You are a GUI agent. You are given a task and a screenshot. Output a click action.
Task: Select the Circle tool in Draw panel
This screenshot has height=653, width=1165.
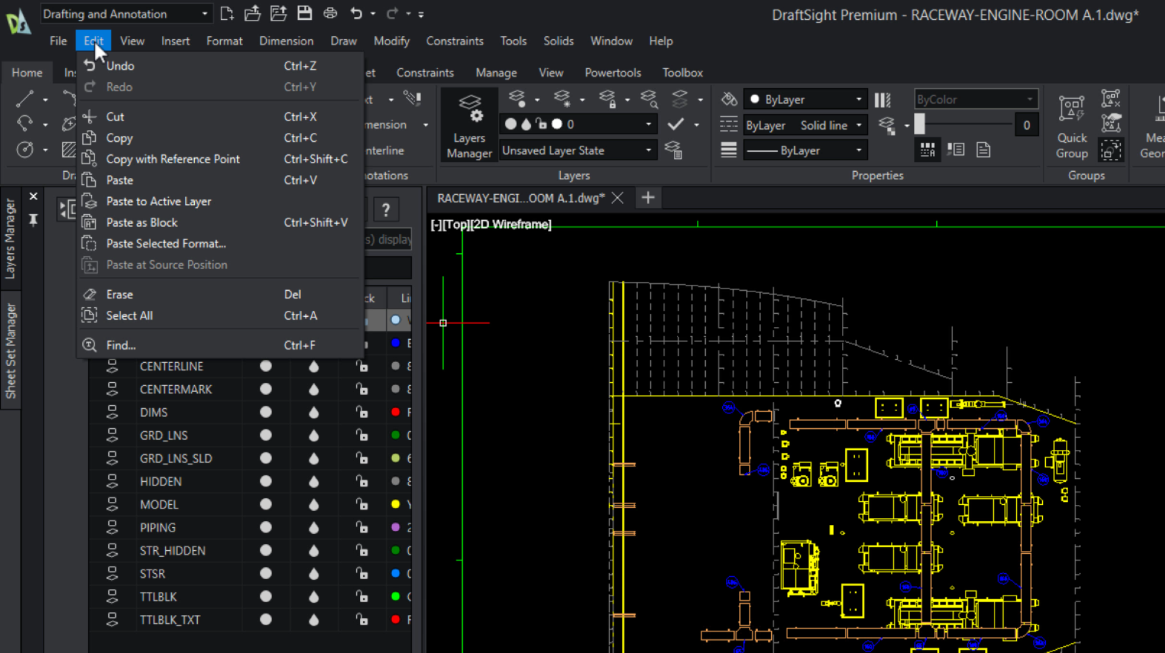[x=25, y=149]
